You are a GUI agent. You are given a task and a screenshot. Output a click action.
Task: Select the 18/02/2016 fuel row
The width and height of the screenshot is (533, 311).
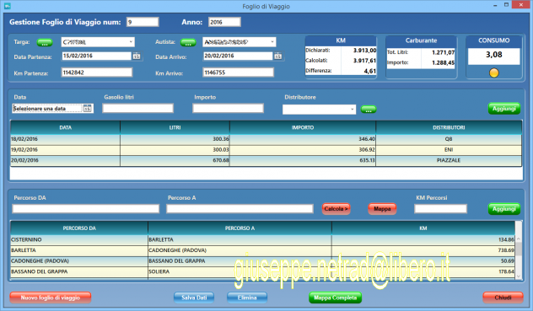[266, 139]
